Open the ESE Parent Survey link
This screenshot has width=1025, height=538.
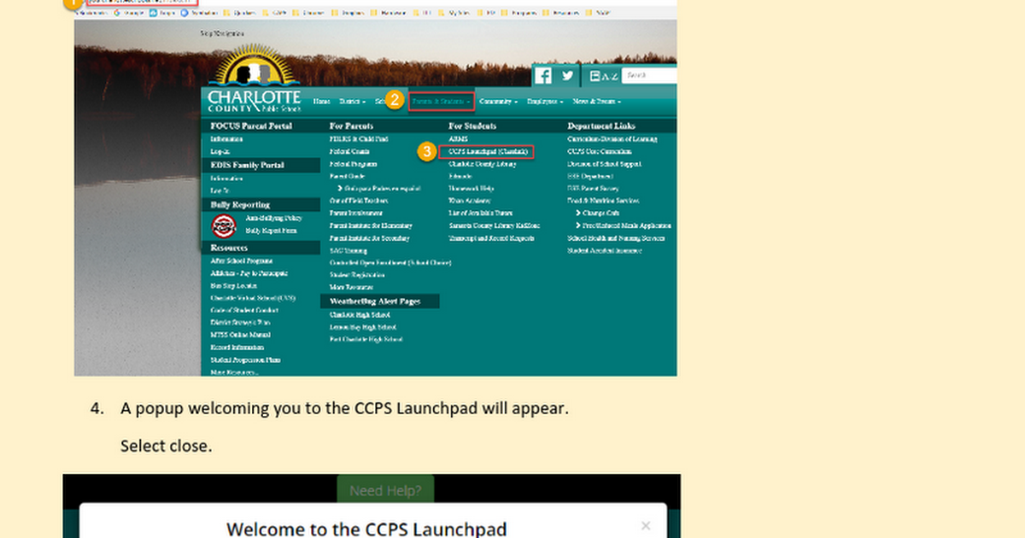point(593,188)
